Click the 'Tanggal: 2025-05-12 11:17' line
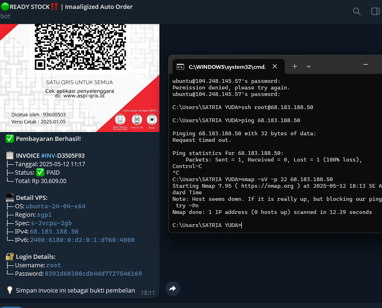 (x=50, y=164)
